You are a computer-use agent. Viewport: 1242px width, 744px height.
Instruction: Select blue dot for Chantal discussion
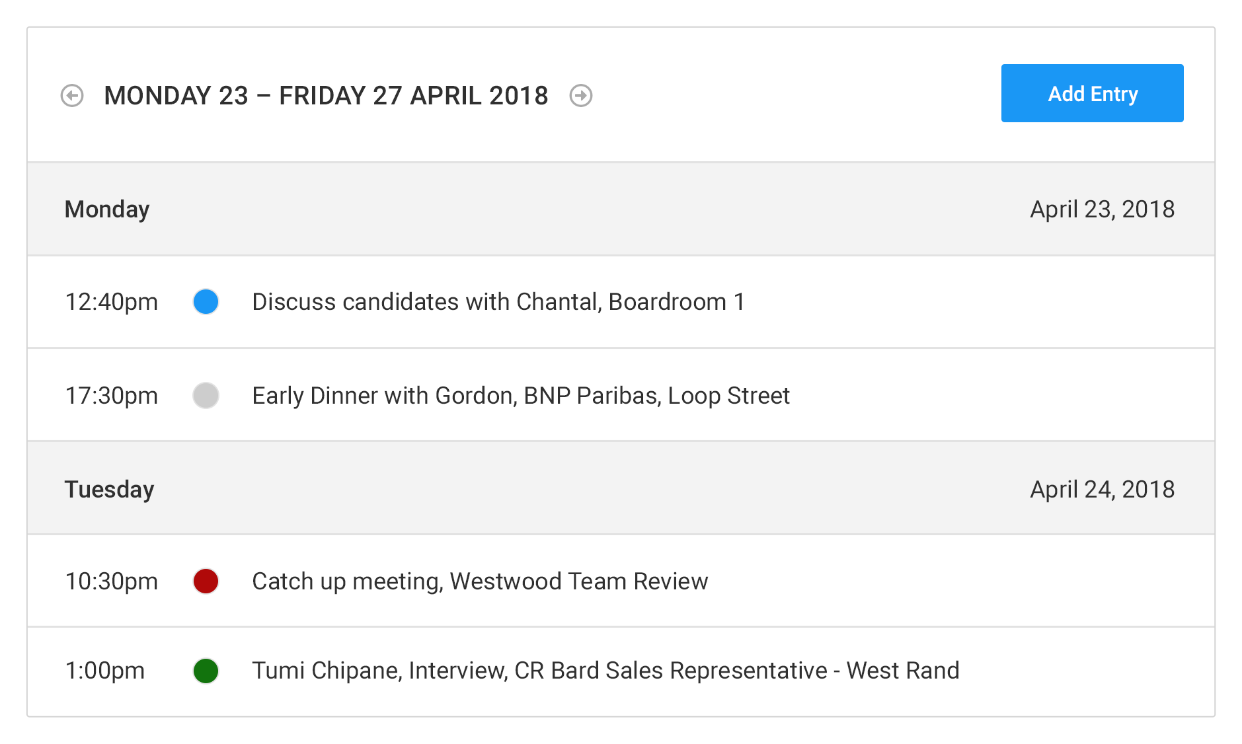tap(206, 302)
